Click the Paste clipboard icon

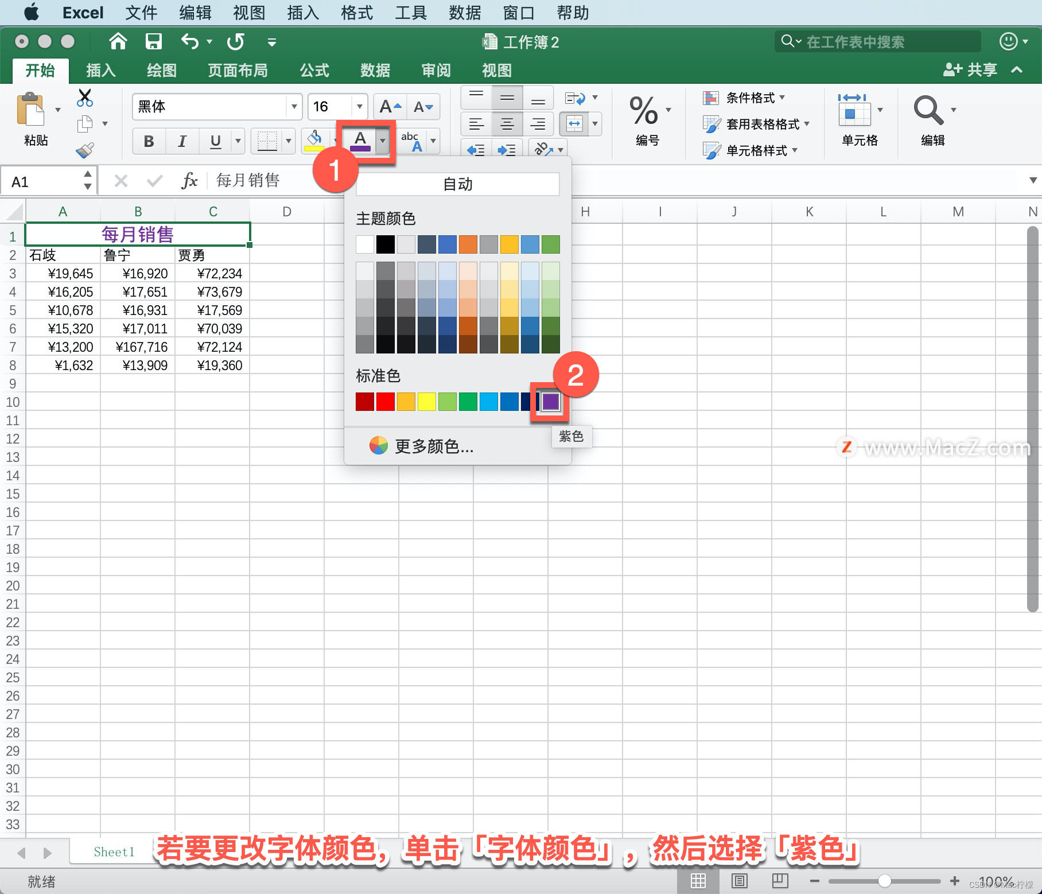coord(30,109)
